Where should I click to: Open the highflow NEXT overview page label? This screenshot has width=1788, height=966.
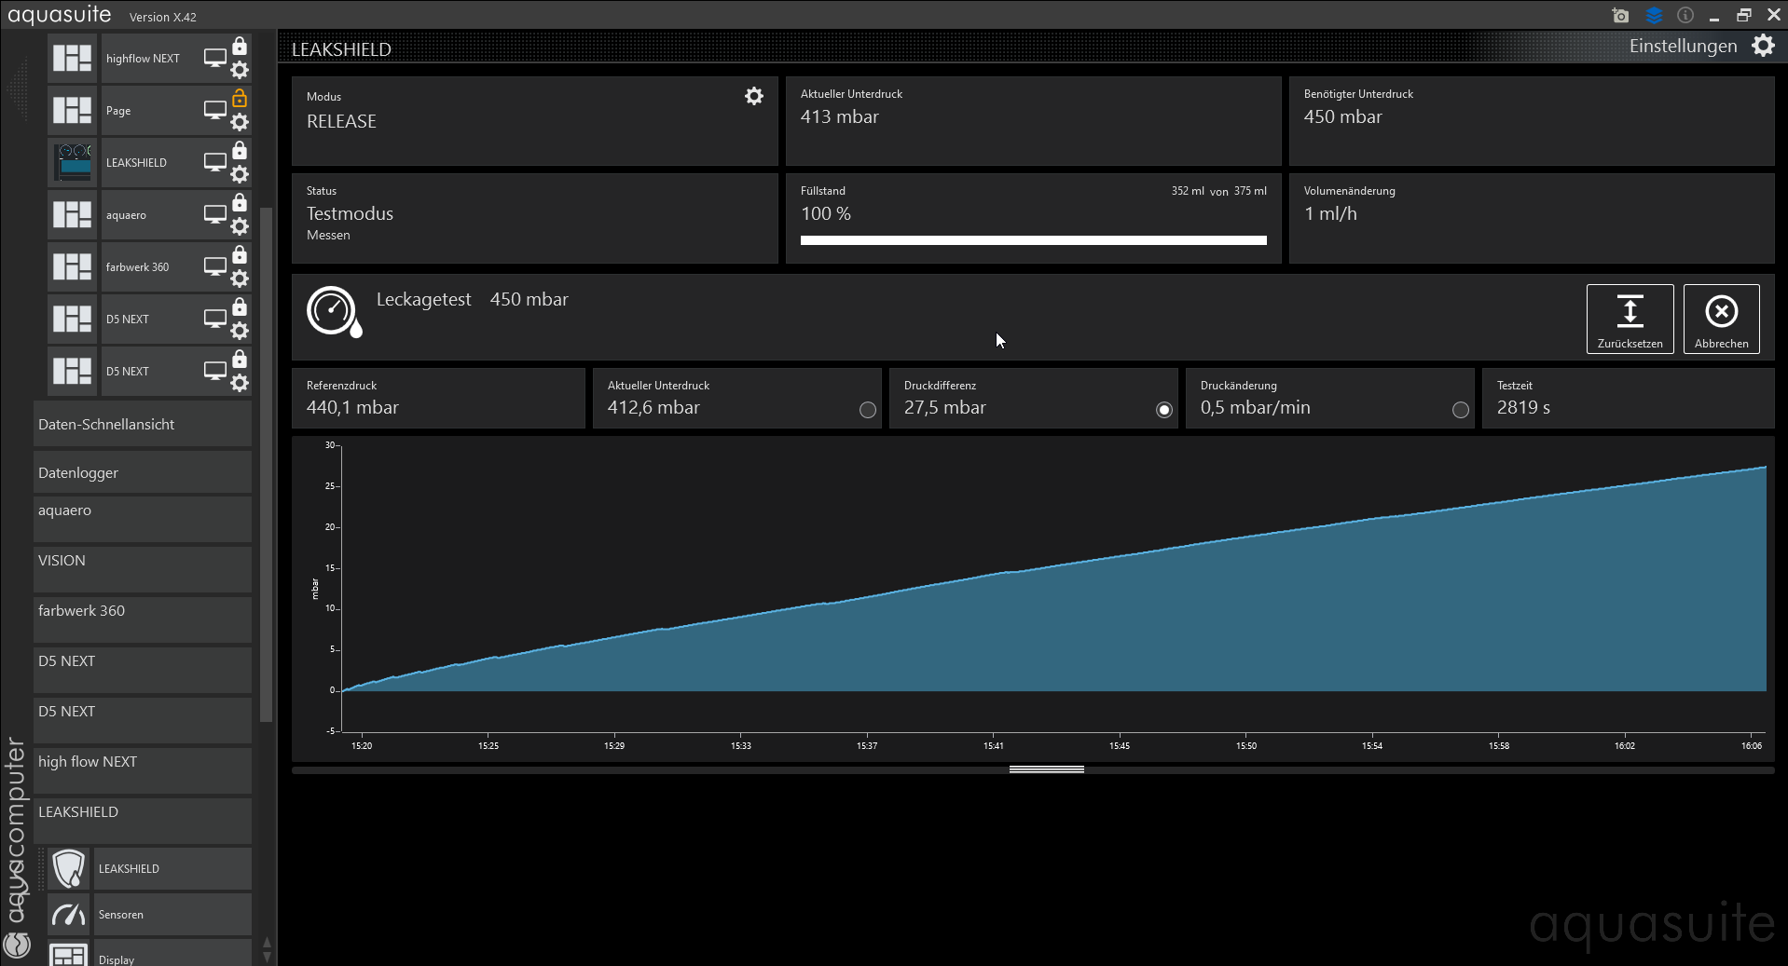pos(143,59)
